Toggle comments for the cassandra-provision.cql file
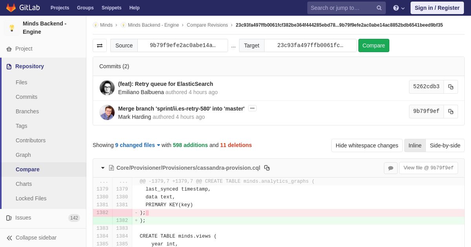471x247 pixels. (391, 168)
